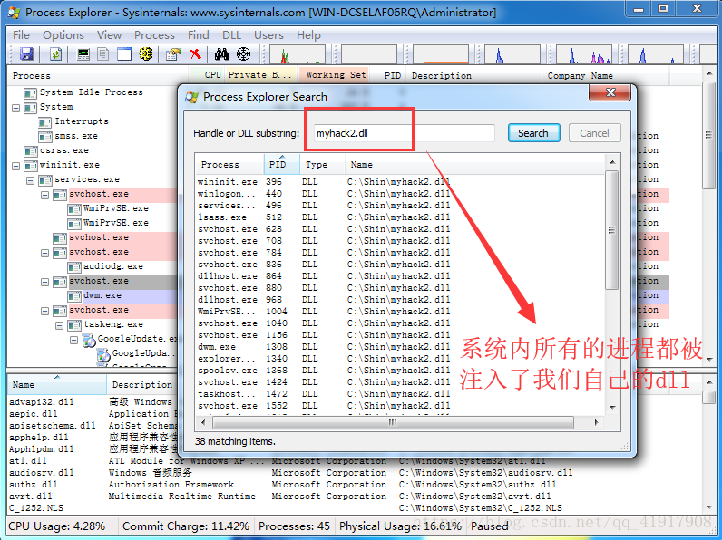Open the Users menu
This screenshot has width=722, height=540.
tap(268, 35)
